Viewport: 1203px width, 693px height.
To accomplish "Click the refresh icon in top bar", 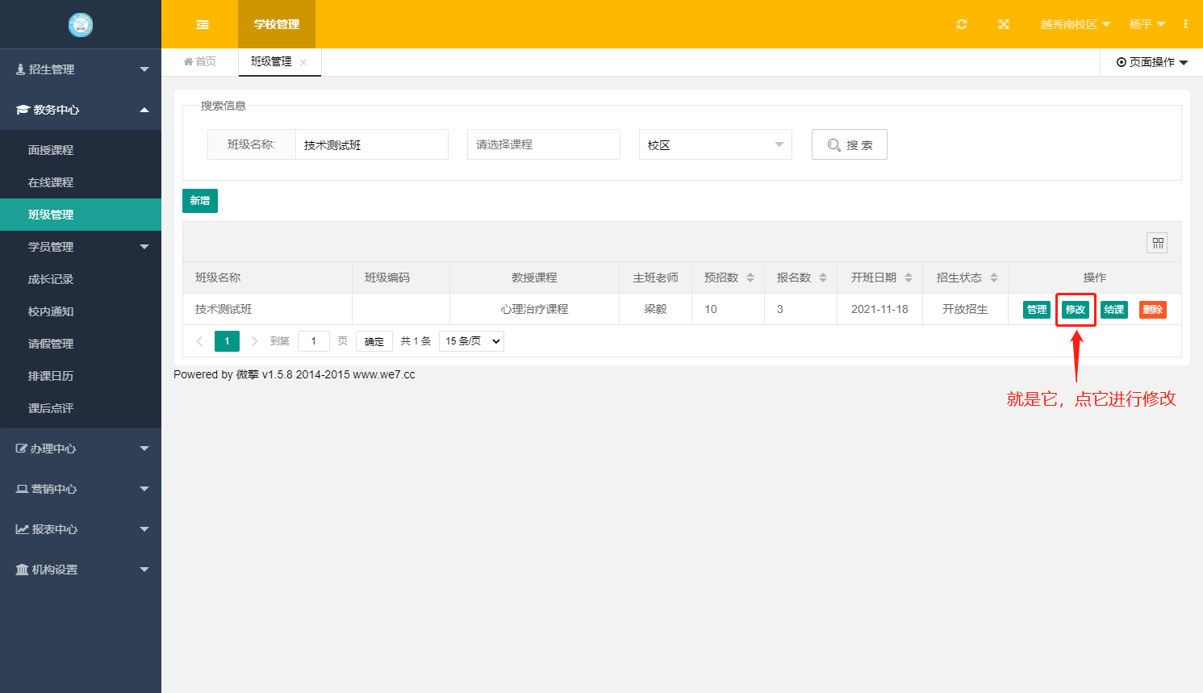I will click(x=961, y=24).
